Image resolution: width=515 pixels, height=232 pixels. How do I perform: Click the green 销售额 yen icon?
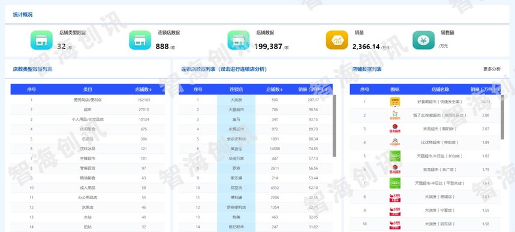point(423,40)
